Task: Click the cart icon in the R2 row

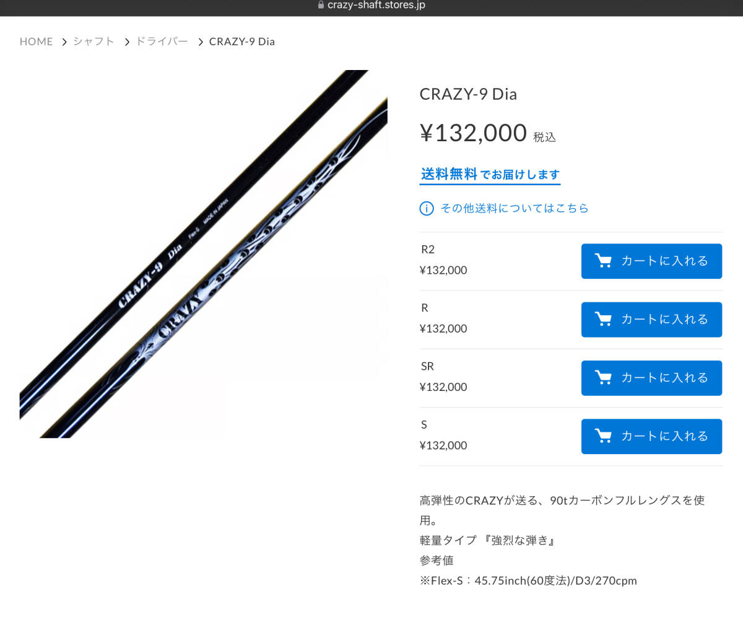Action: tap(604, 261)
